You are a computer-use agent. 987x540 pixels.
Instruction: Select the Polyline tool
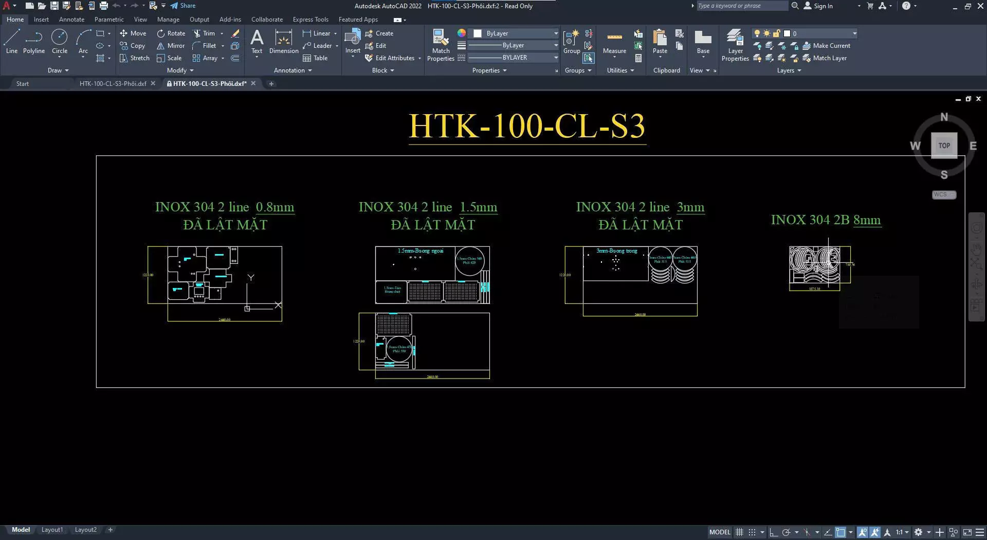coord(34,41)
